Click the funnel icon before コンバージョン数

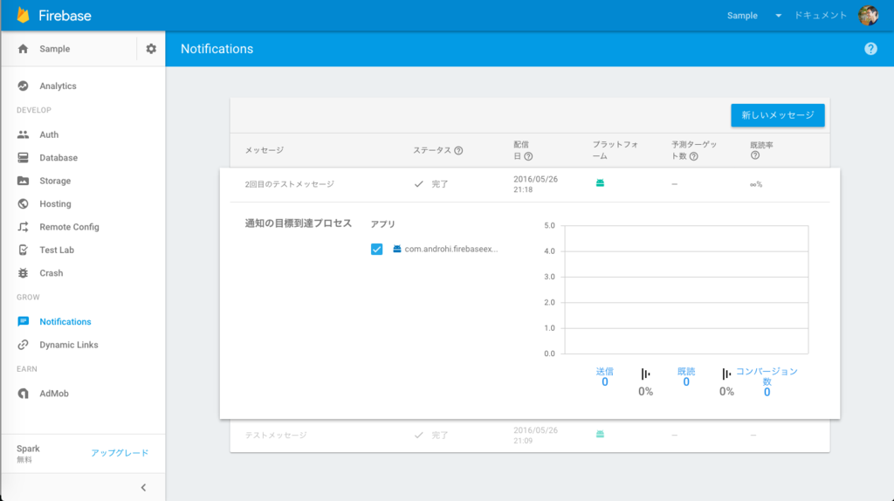(726, 374)
